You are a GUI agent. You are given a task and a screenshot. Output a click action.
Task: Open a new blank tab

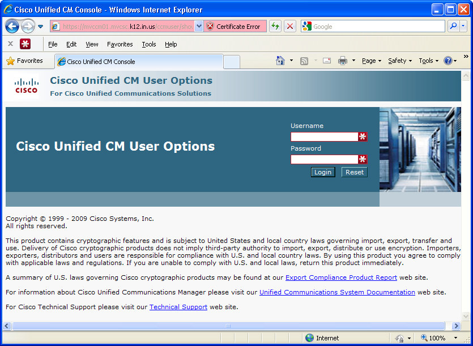coord(232,62)
